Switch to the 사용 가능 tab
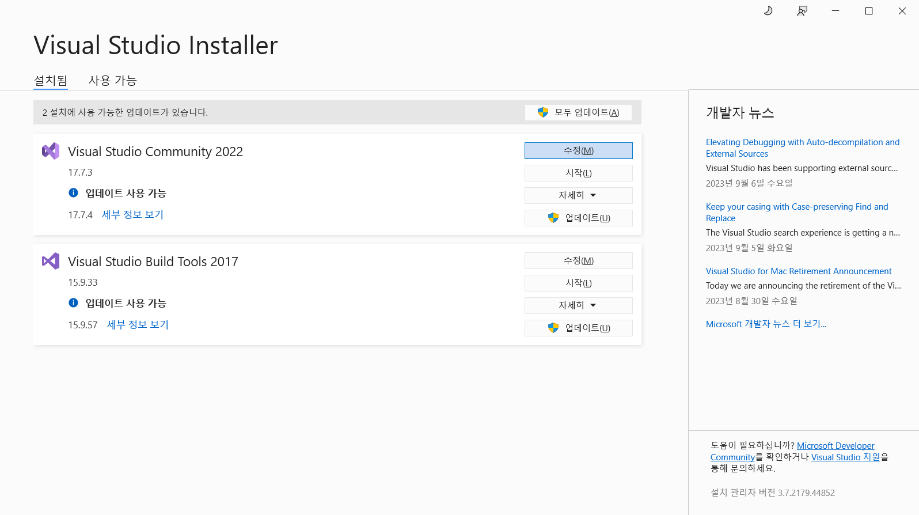The height and width of the screenshot is (515, 919). 112,80
